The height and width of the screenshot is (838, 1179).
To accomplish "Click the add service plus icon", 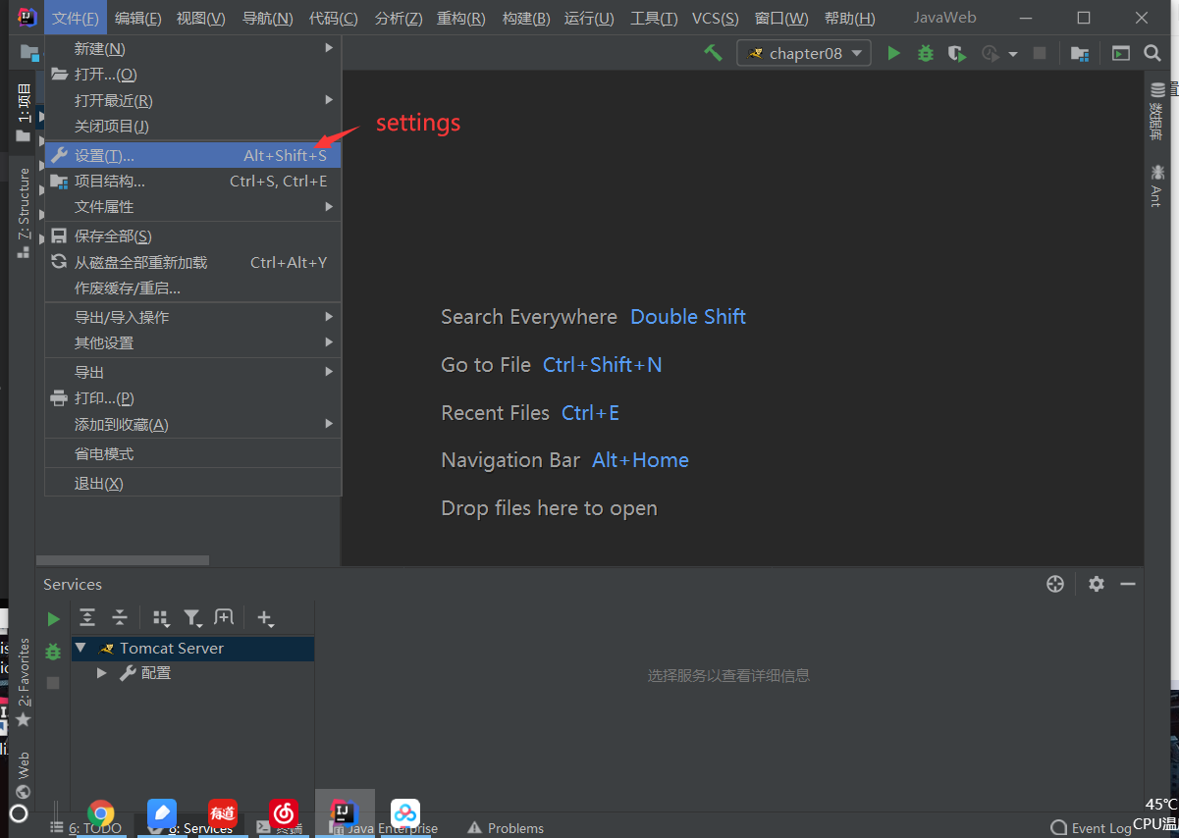I will click(265, 617).
